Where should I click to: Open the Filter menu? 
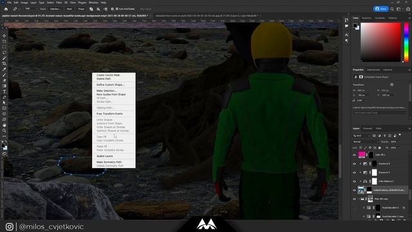tap(59, 3)
